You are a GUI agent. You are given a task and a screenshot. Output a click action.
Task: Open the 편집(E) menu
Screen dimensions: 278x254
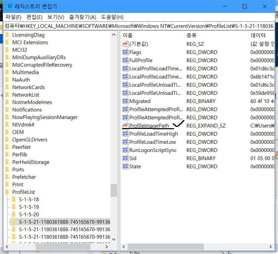pos(34,17)
